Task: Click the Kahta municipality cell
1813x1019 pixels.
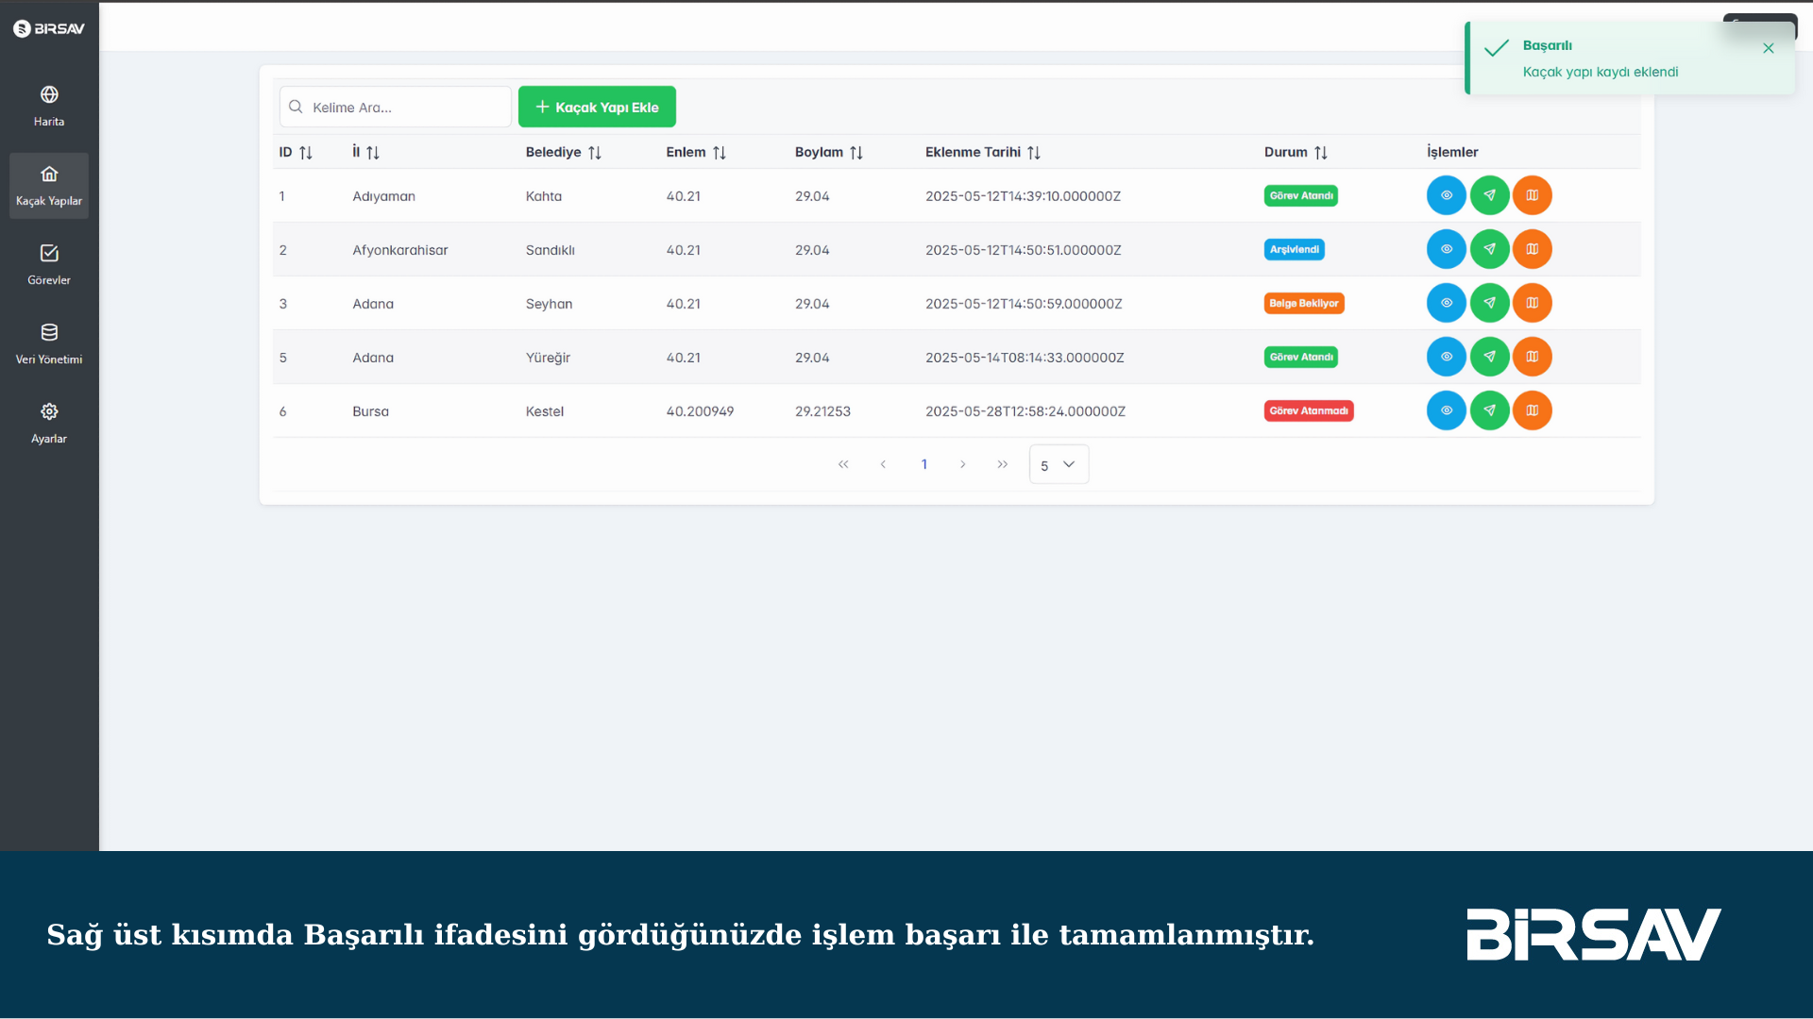Action: (544, 196)
